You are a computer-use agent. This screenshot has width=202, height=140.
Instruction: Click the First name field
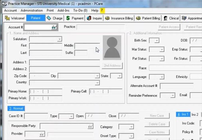[46, 46]
